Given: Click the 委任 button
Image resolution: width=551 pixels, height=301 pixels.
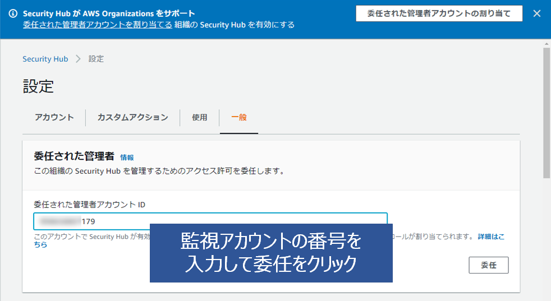Looking at the screenshot, I should pyautogui.click(x=488, y=265).
